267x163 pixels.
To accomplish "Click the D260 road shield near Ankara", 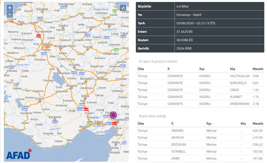I will 44,53.
